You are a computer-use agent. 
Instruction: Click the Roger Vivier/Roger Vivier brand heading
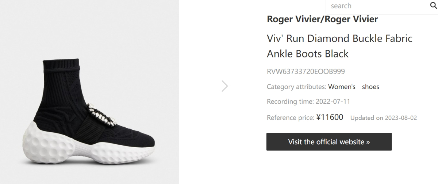tap(322, 19)
